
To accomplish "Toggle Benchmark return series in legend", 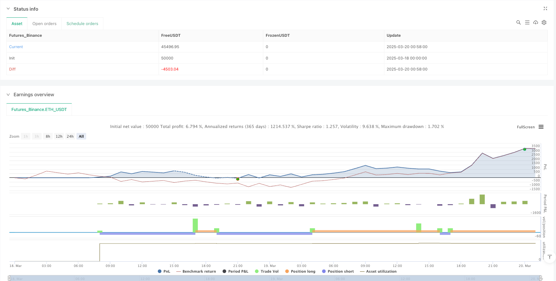I will tap(196, 271).
